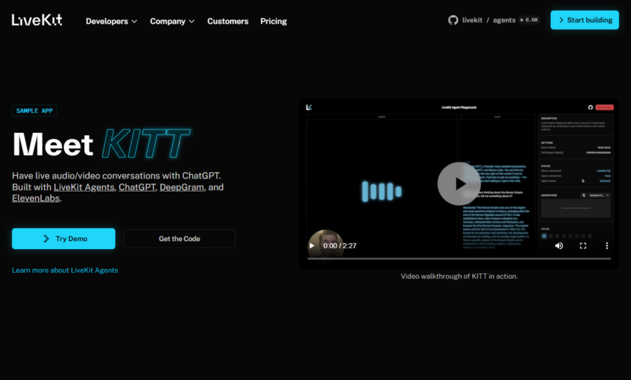The image size is (631, 380).
Task: Follow the ElevenLabs link
Action: pos(36,198)
